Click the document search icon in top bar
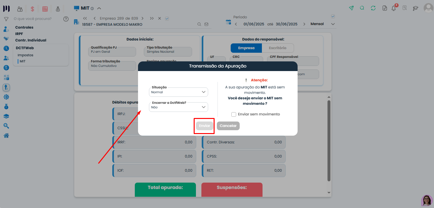Viewport: 434px width, 208px height. [404, 8]
